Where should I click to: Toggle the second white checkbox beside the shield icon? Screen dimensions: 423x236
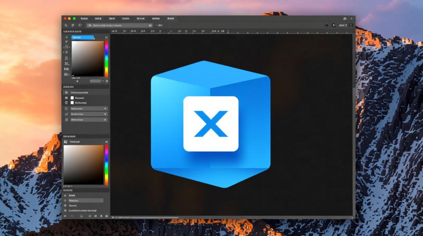click(x=72, y=103)
